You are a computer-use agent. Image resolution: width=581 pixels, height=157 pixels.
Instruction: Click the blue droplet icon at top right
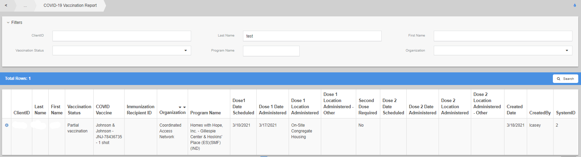(x=574, y=5)
